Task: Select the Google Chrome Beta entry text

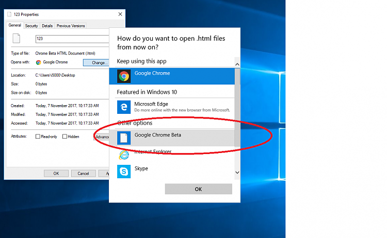Action: 158,135
